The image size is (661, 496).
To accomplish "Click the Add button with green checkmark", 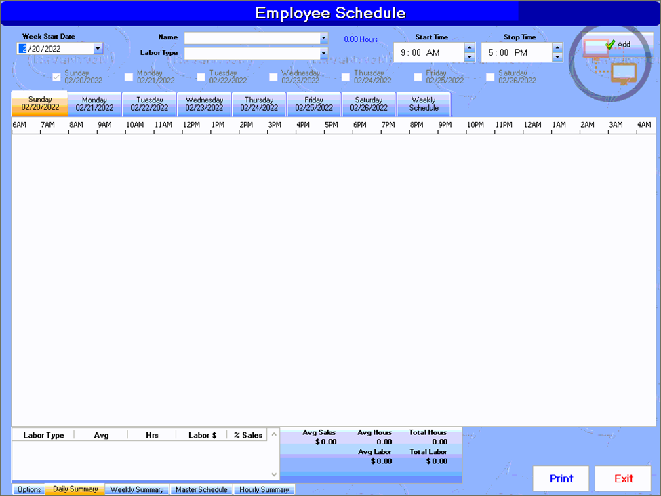I will pyautogui.click(x=618, y=44).
